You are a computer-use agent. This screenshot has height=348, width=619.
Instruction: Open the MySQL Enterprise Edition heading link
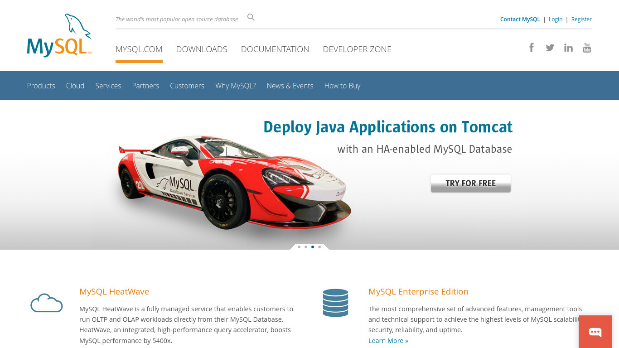point(418,292)
